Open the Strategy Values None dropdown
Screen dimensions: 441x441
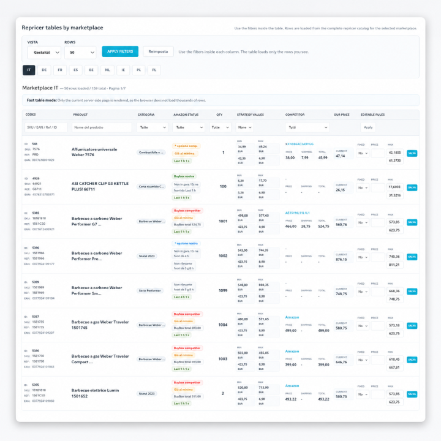click(244, 127)
